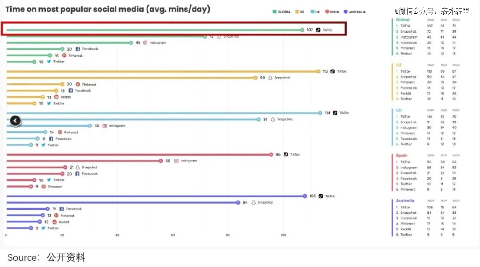Click the US TikTok bar endpoint at 113
Image resolution: width=480 pixels, height=267 pixels.
click(318, 71)
